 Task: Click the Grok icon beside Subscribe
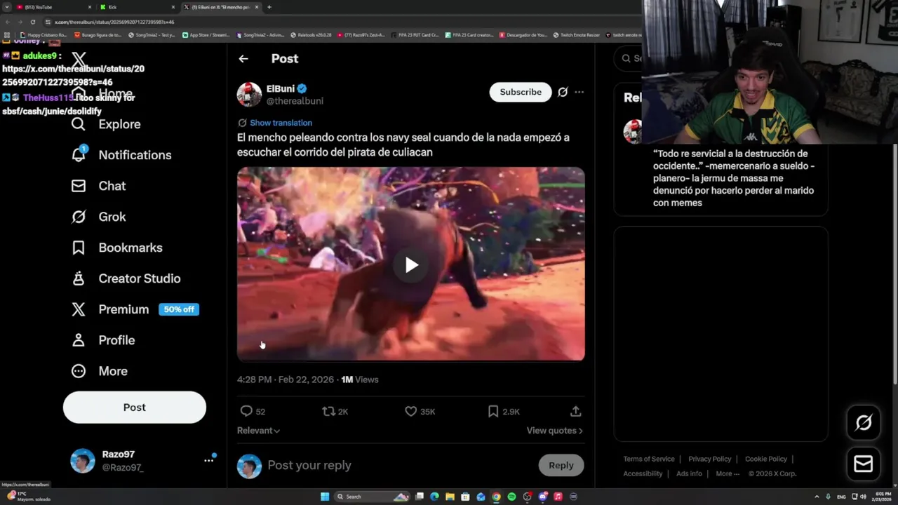tap(563, 92)
